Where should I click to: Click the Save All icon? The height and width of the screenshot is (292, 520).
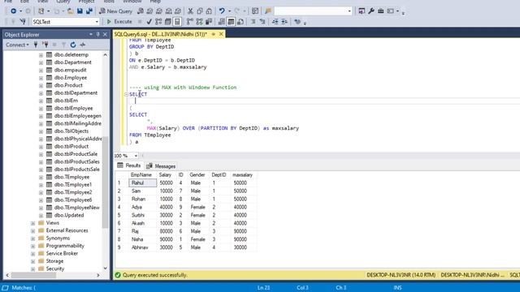[89, 11]
